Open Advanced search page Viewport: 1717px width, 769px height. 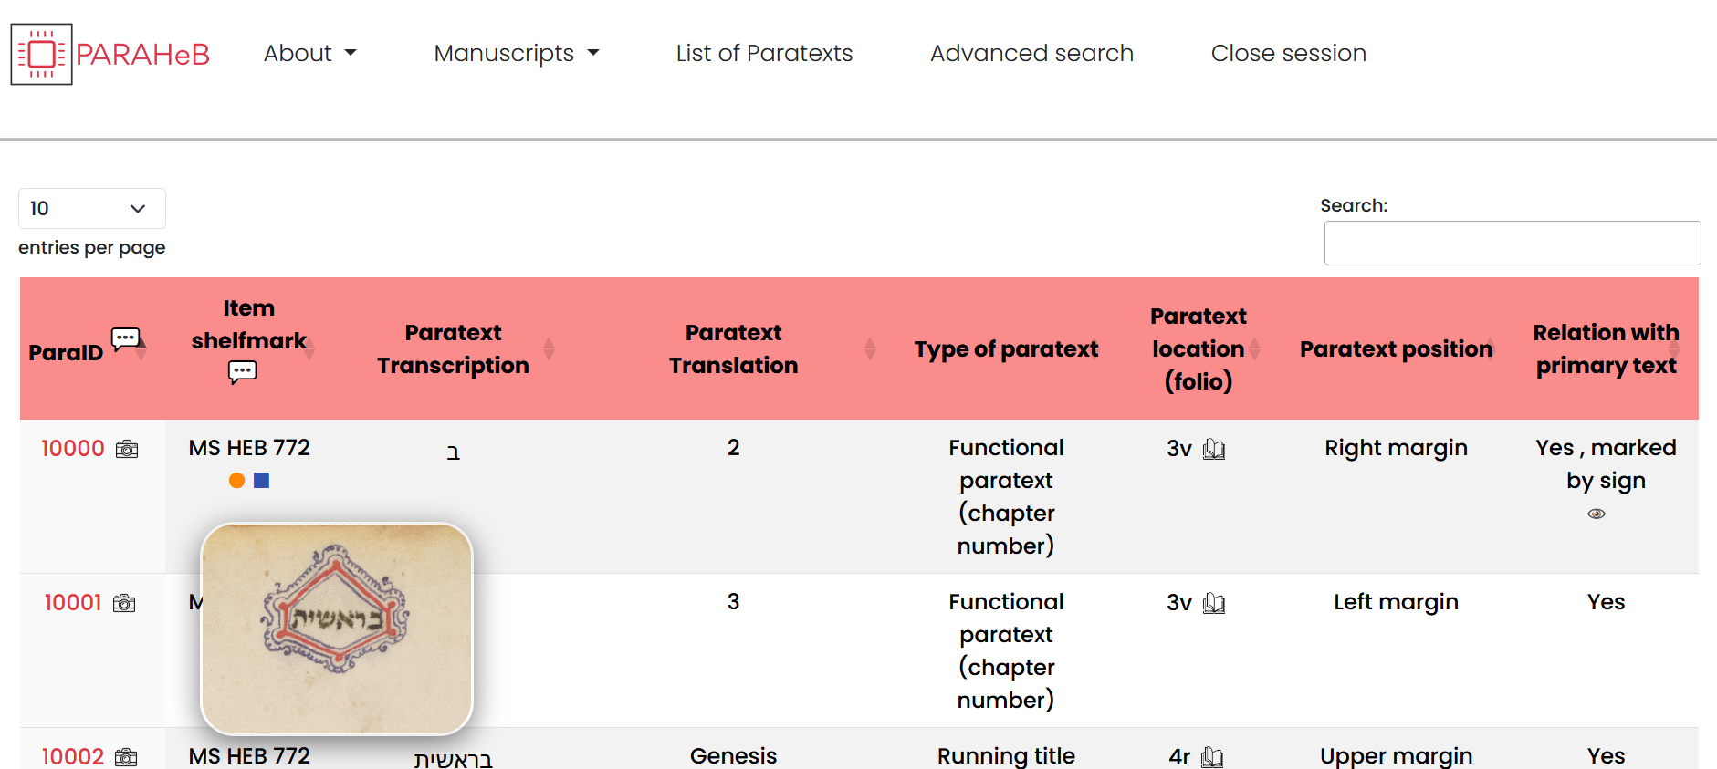1031,53
